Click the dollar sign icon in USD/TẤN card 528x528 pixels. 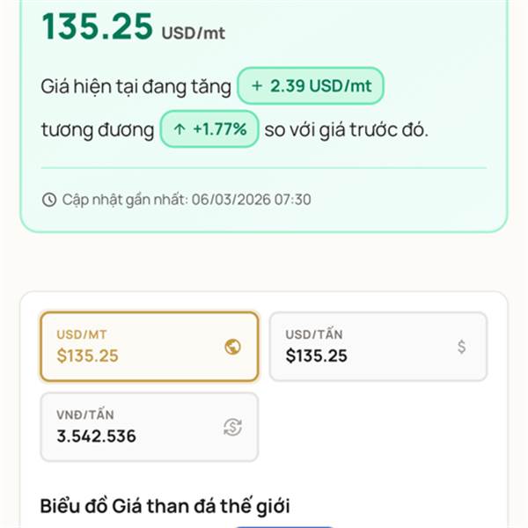[x=462, y=347]
